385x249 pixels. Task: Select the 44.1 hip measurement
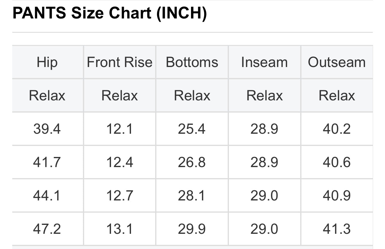47,196
